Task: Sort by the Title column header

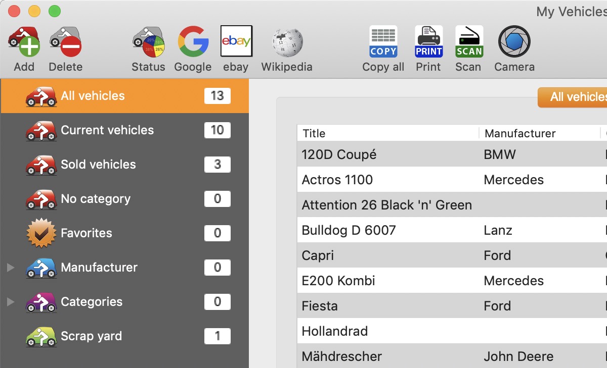Action: 388,133
